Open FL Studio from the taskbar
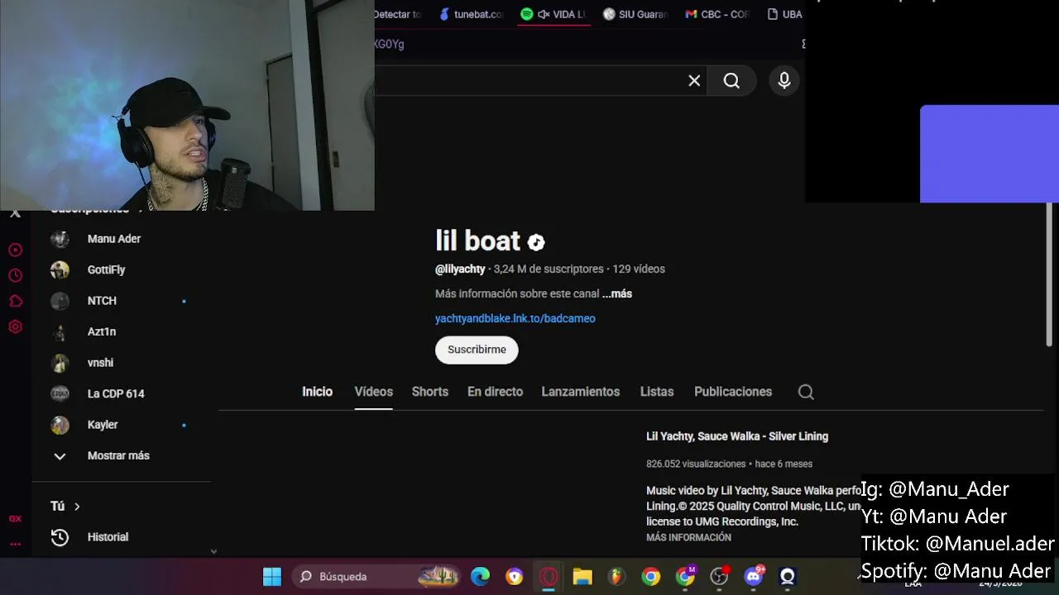1059x595 pixels. click(x=616, y=577)
